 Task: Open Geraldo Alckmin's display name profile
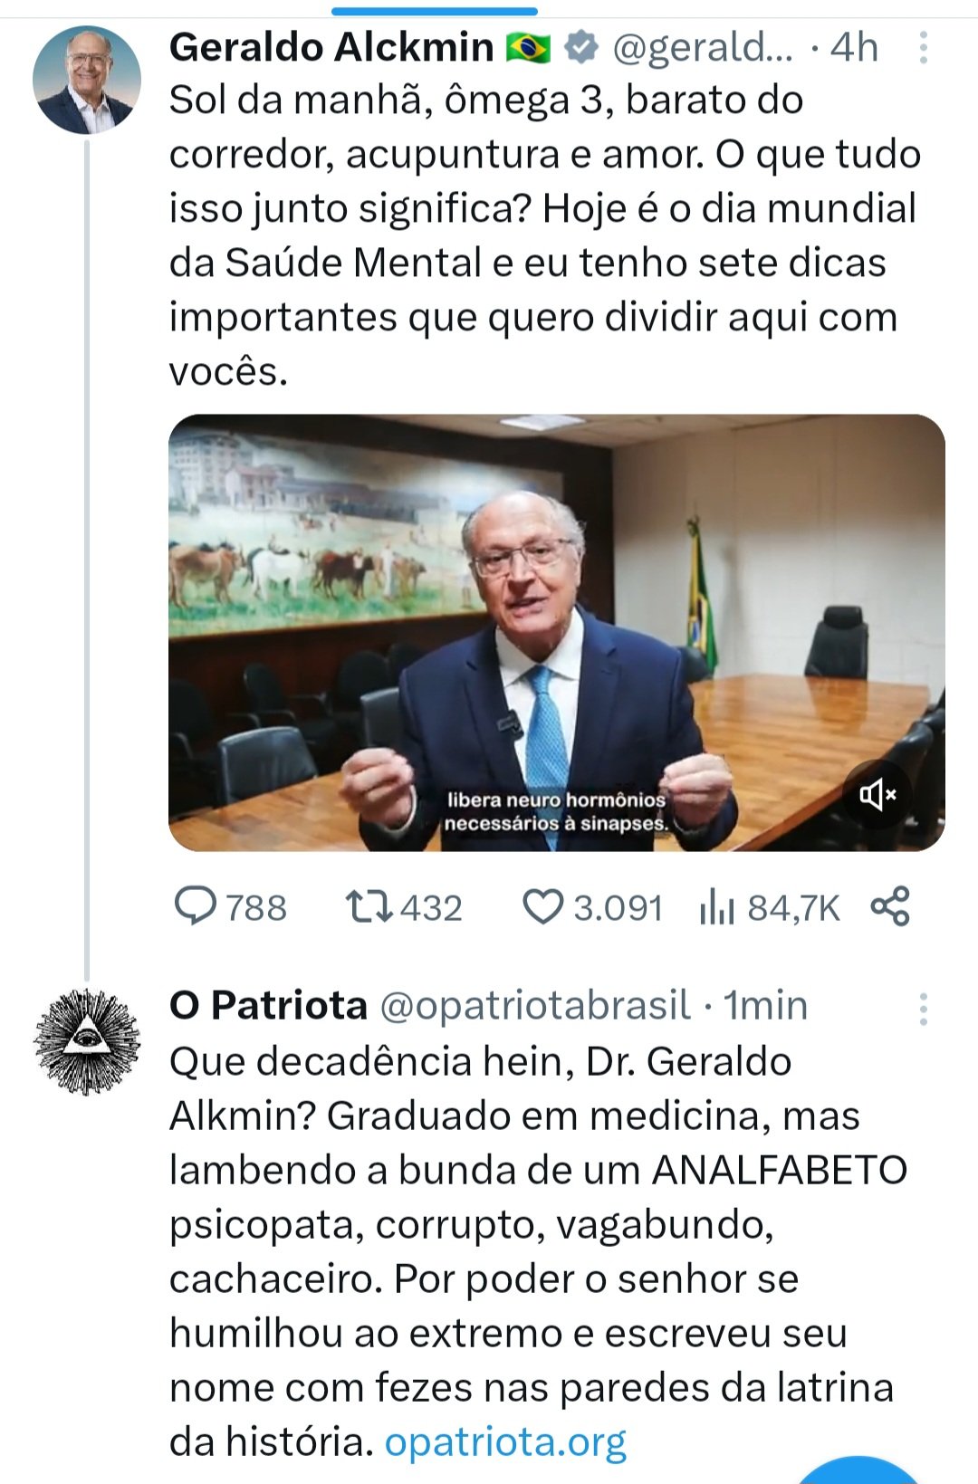[331, 47]
